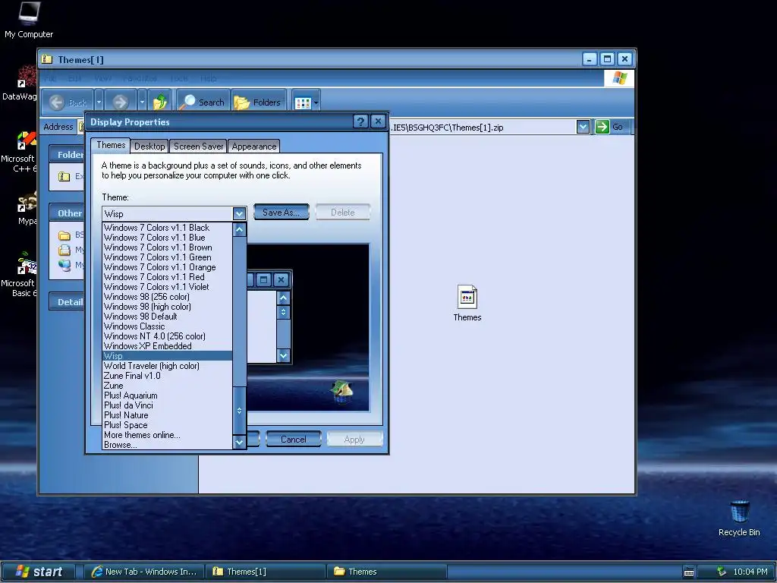Click the Start button
Screen dimensions: 777x583
(39, 572)
